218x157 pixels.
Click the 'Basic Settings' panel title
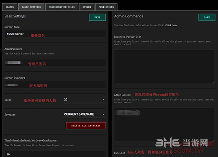point(15,16)
